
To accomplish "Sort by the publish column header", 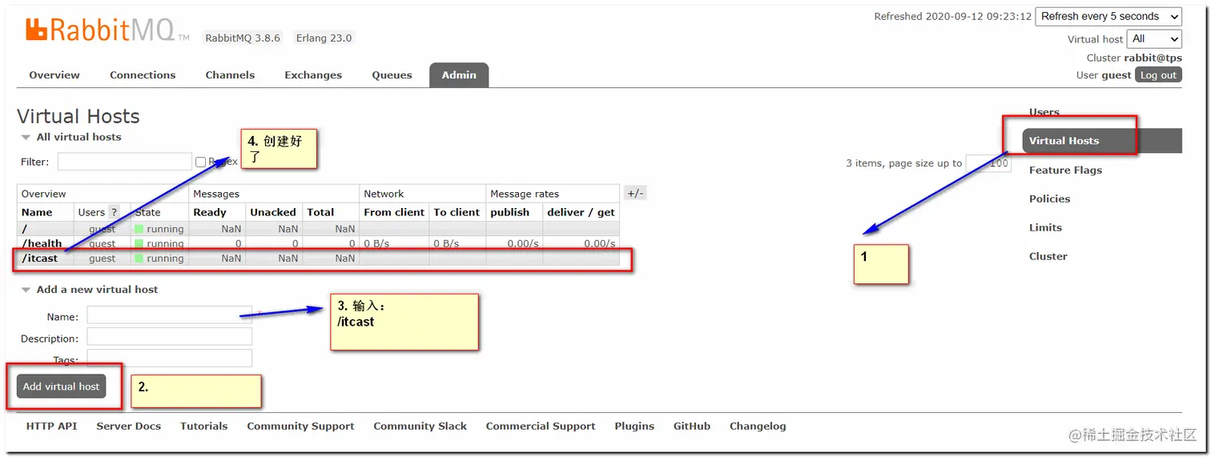I will click(510, 212).
